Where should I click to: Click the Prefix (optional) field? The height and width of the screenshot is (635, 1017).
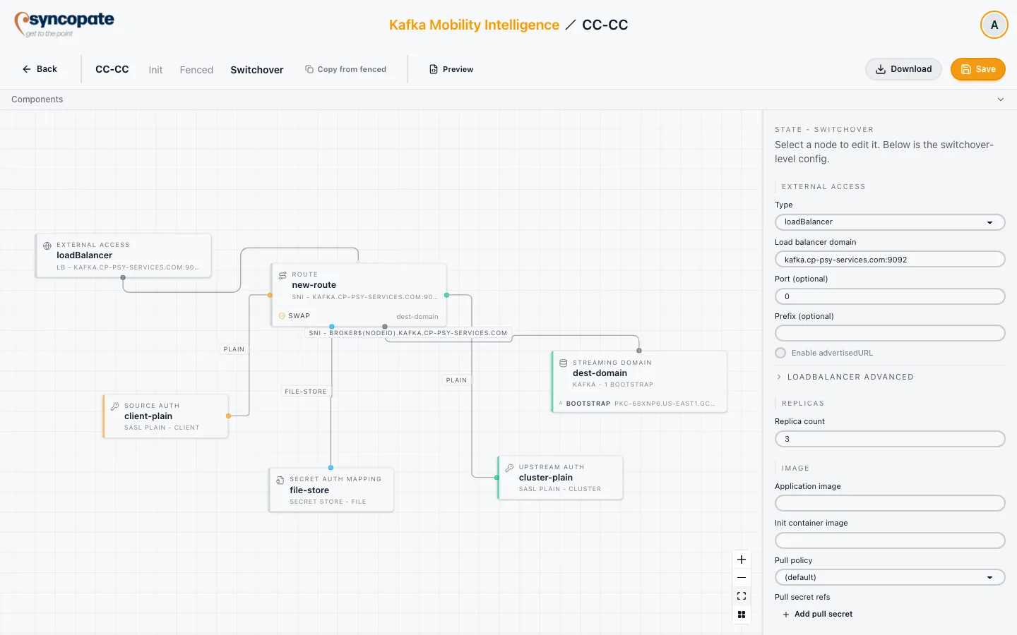tap(890, 333)
